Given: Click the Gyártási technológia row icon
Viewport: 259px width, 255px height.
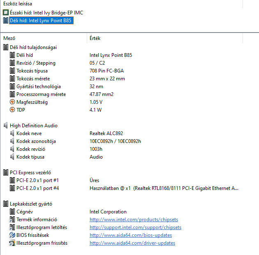Looking at the screenshot, I should (x=12, y=87).
